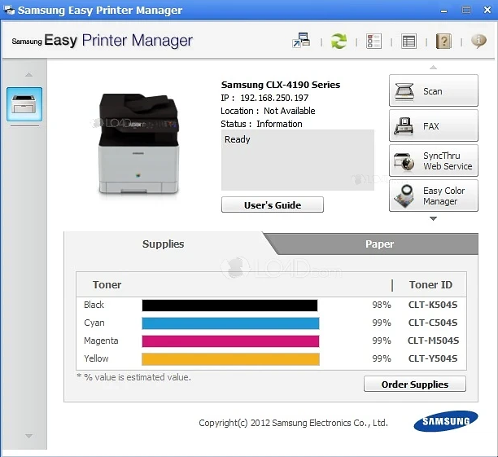The height and width of the screenshot is (457, 498).
Task: Click the switch to advanced mode icon
Action: click(x=302, y=41)
